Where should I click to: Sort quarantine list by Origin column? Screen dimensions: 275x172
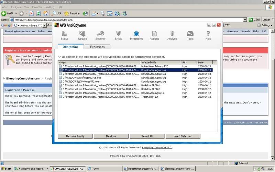99,62
